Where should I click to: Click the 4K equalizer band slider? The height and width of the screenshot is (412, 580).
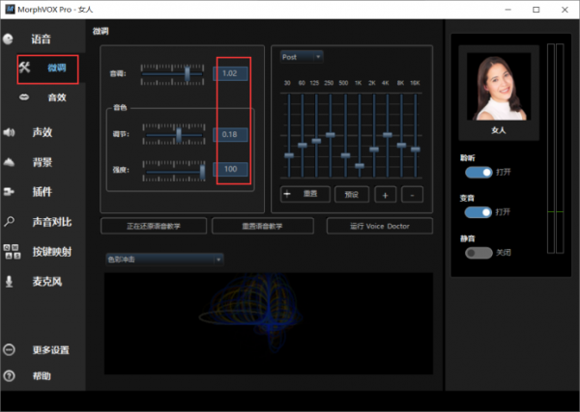click(388, 135)
